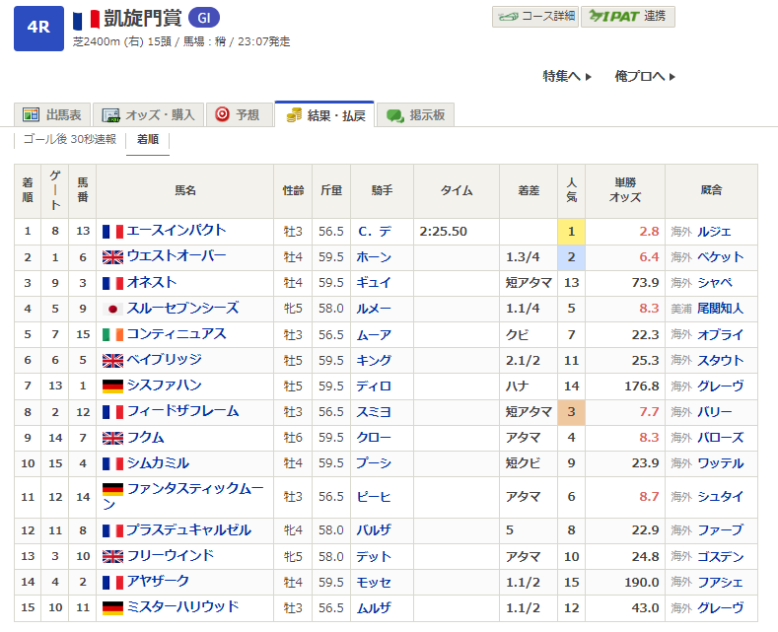Click the 出馬表 tab icon
778x632 pixels.
tap(31, 115)
